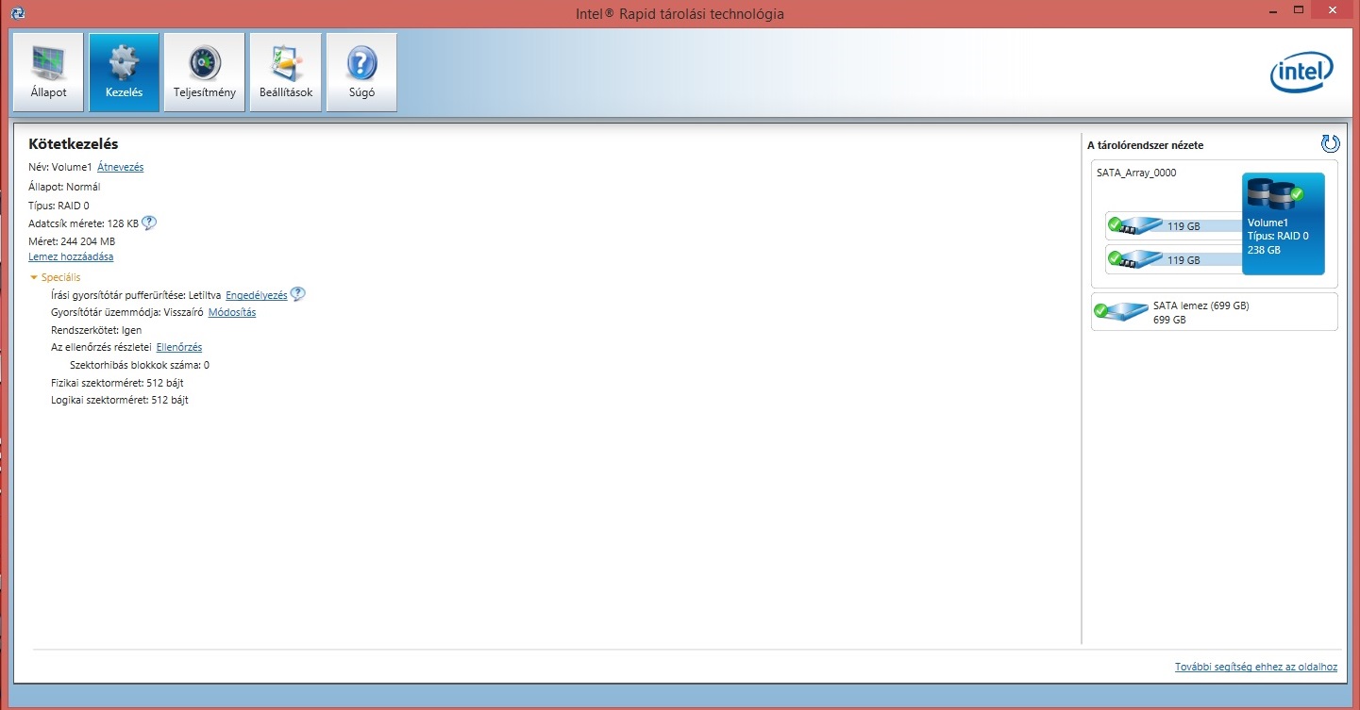Viewport: 1360px width, 710px height.
Task: Click the Kötetkezelés heading
Action: pos(74,144)
